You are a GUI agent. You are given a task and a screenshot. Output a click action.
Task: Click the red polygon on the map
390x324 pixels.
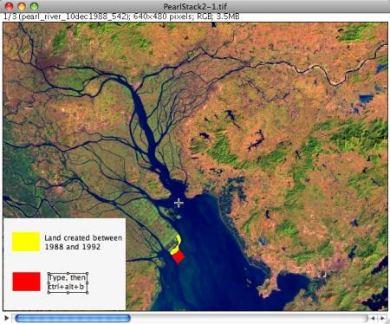click(179, 256)
